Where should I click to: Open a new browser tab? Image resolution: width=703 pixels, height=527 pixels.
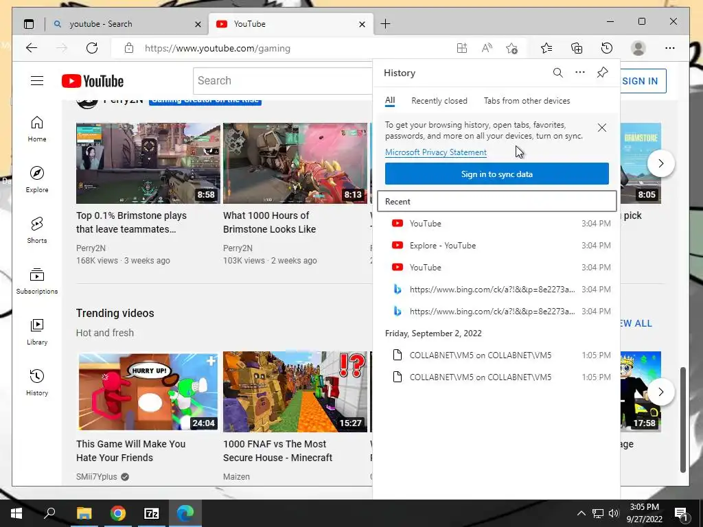pyautogui.click(x=385, y=24)
